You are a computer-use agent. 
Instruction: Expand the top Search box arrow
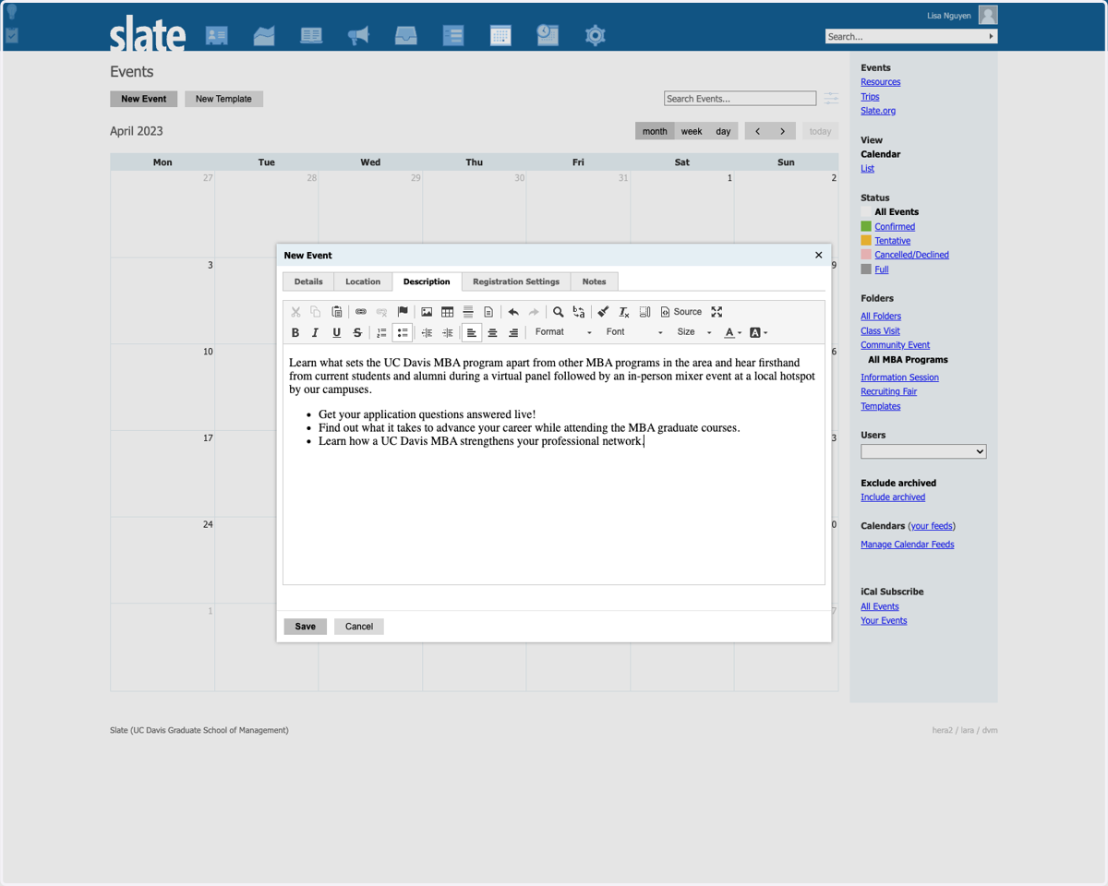pyautogui.click(x=991, y=37)
